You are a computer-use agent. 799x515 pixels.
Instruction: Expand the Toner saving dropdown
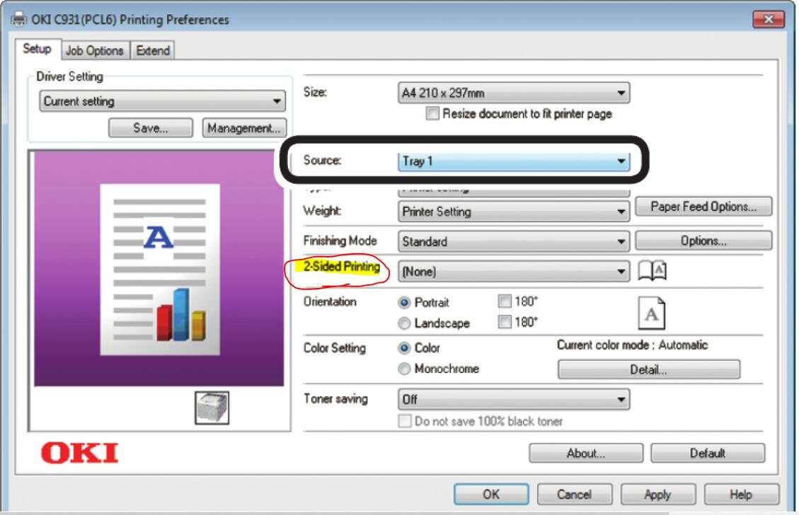514,400
